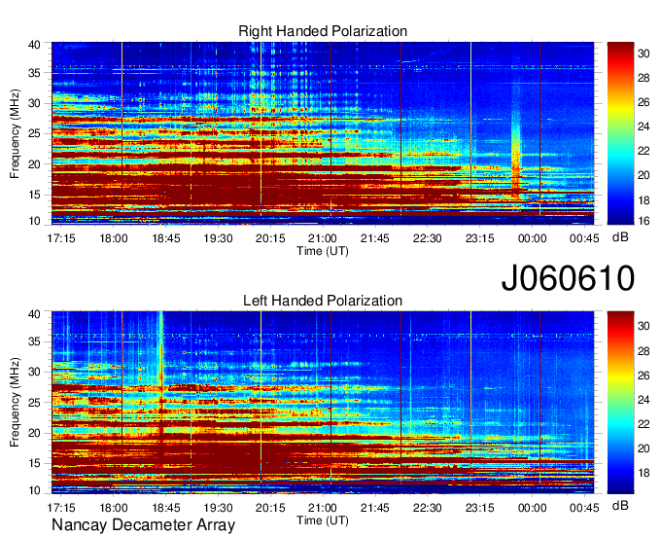This screenshot has width=661, height=537.
Task: Click the 18 dB label on the Left Handed color bar
Action: click(x=644, y=474)
